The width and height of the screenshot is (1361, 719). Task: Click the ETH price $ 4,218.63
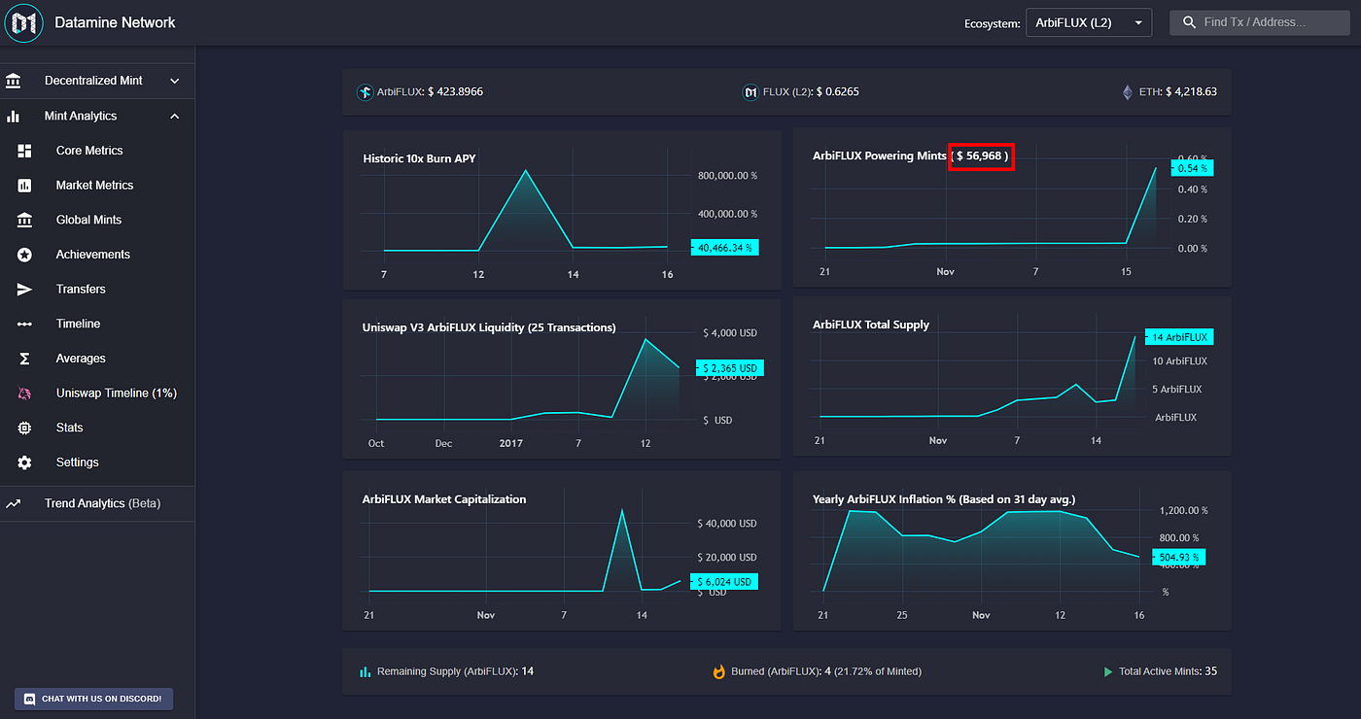point(1191,92)
